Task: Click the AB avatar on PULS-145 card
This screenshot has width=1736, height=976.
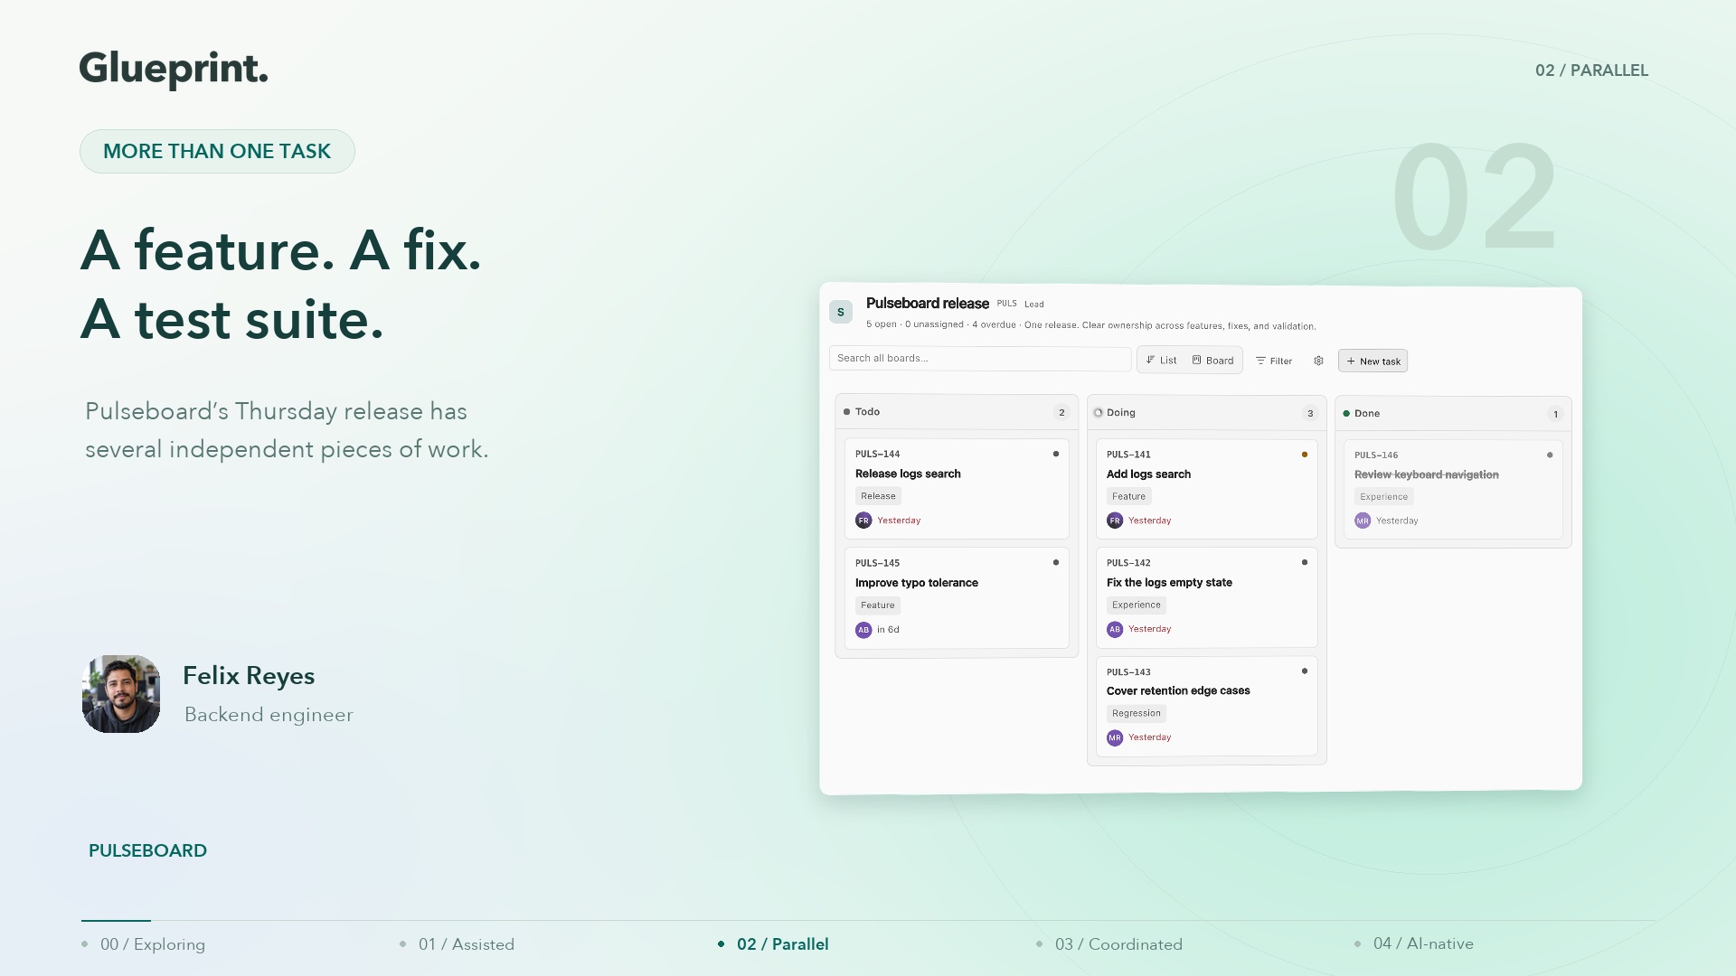Action: (x=863, y=630)
